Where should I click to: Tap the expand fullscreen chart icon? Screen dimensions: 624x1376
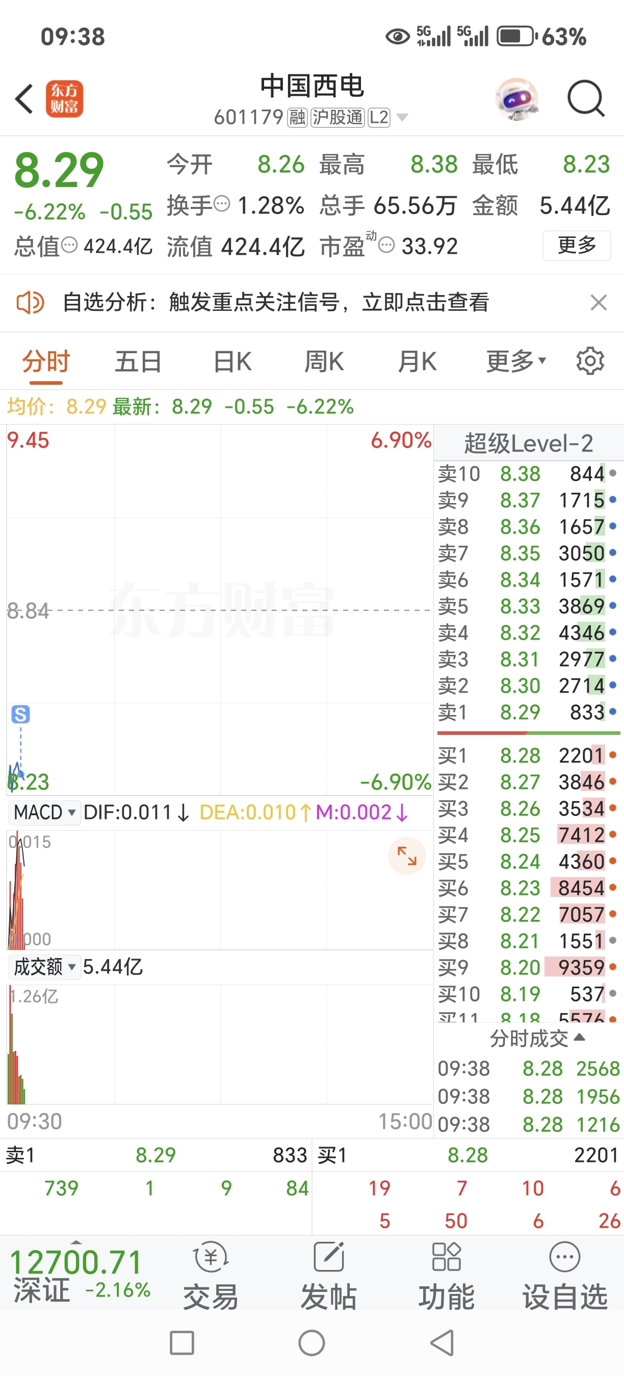tap(407, 856)
